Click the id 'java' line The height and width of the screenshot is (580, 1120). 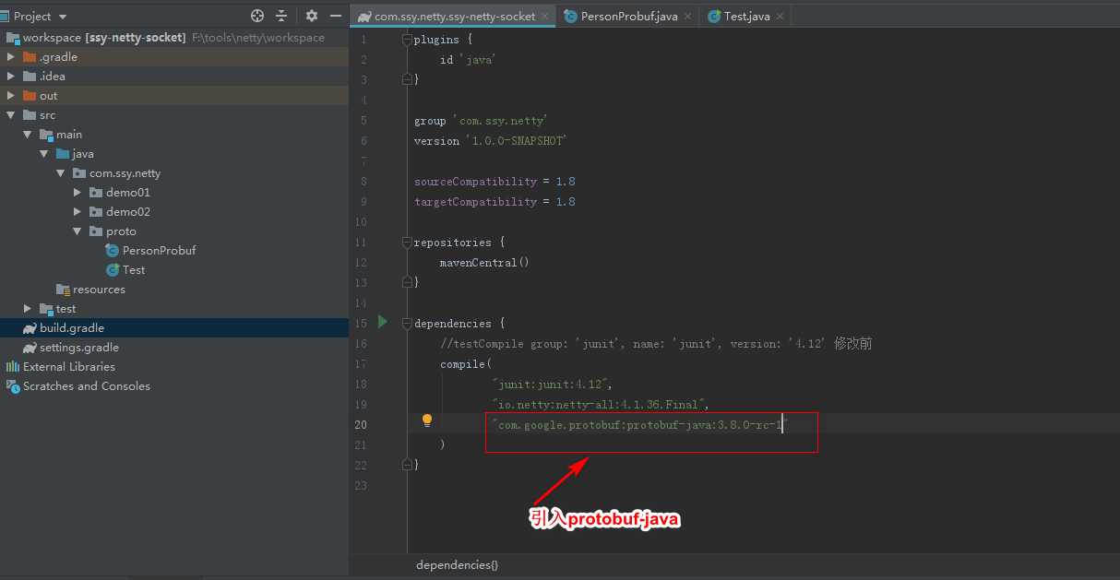tap(469, 60)
